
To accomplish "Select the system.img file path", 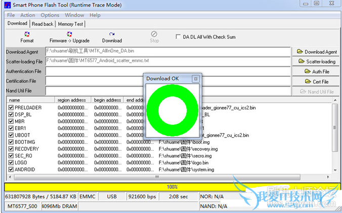I will (x=186, y=169).
